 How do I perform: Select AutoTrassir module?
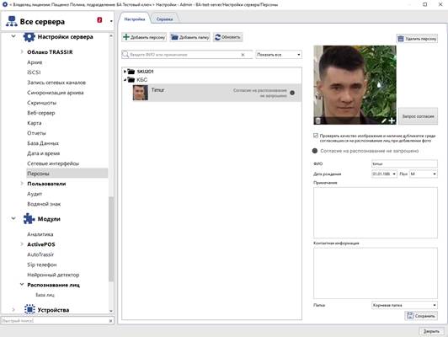click(40, 254)
